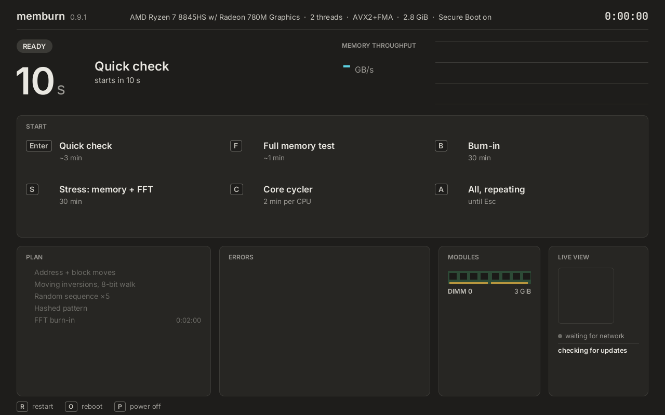Click the 10 s countdown number
This screenshot has height=415, width=665.
click(x=41, y=81)
